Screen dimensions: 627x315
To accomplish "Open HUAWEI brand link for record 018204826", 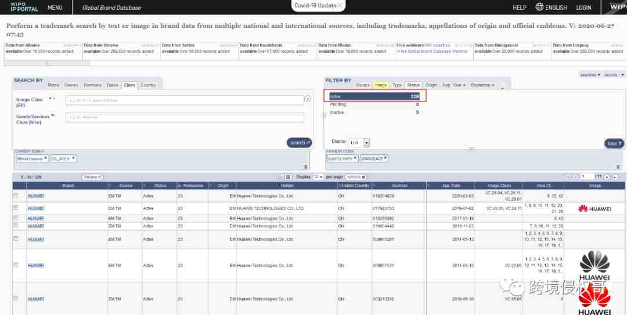I will 35,196.
